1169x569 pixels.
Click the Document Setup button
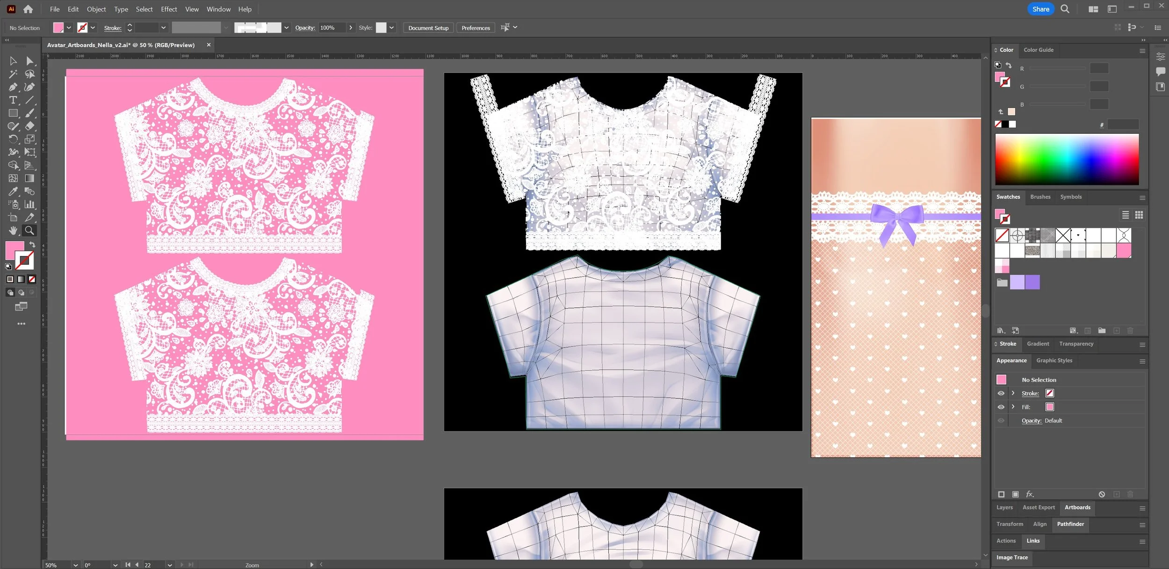428,28
